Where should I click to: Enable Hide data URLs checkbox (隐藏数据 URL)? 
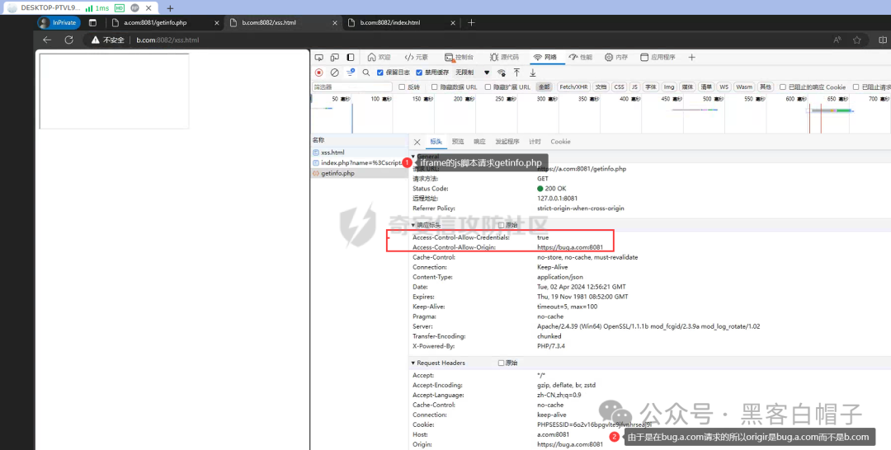pos(434,87)
